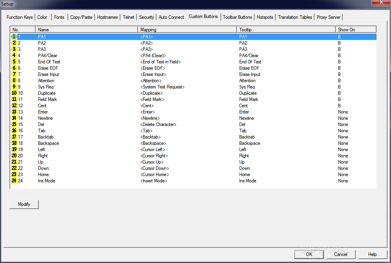
Task: Open the Color tab
Action: [43, 17]
